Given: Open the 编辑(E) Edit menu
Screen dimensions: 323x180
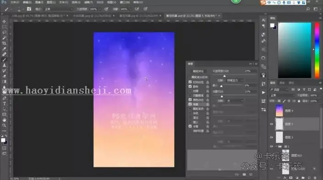Looking at the screenshot, I should pyautogui.click(x=27, y=2).
